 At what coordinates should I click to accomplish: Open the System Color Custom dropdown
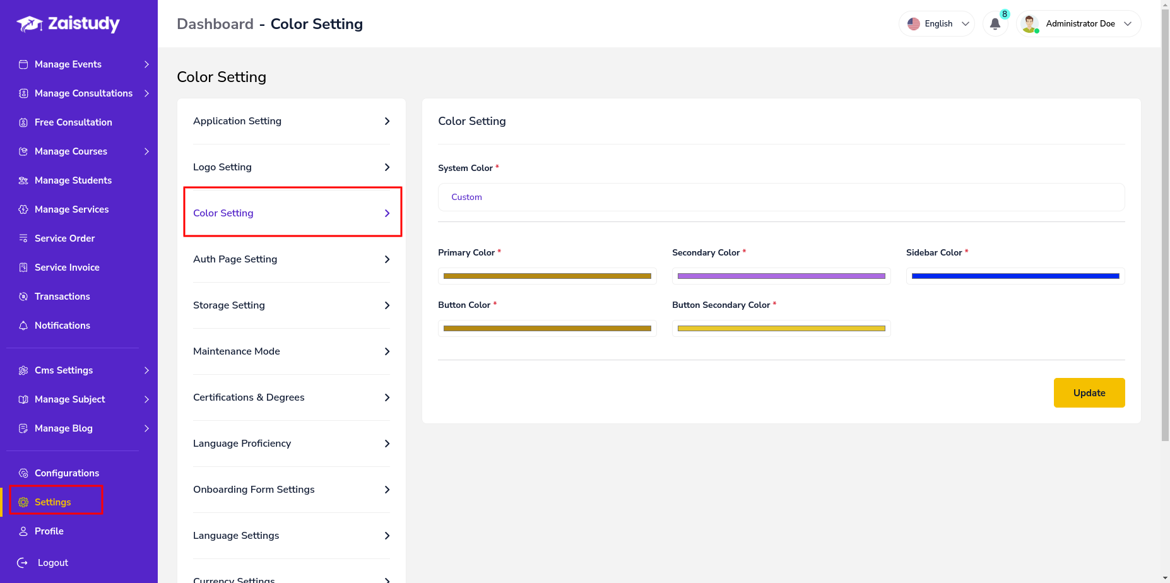pos(781,197)
